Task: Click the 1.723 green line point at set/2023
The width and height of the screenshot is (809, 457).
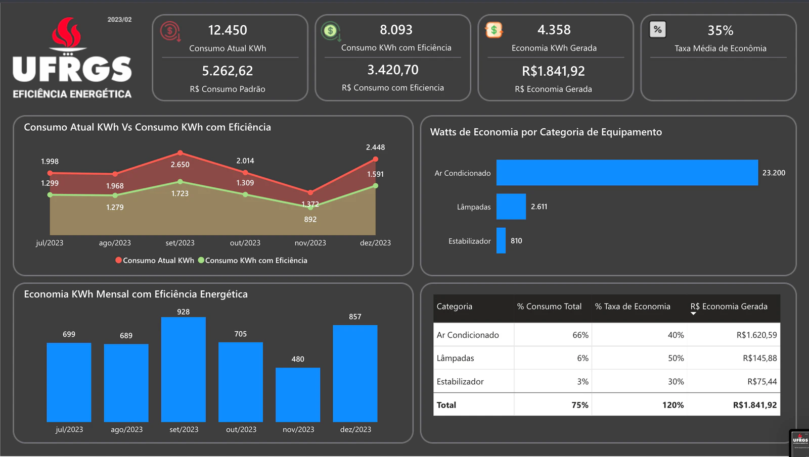Action: tap(180, 182)
